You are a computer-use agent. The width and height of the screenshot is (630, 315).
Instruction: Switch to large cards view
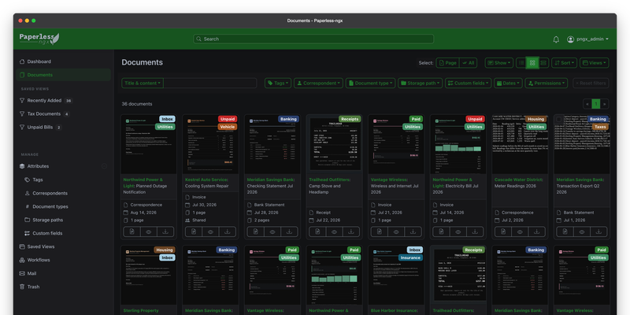pos(543,63)
